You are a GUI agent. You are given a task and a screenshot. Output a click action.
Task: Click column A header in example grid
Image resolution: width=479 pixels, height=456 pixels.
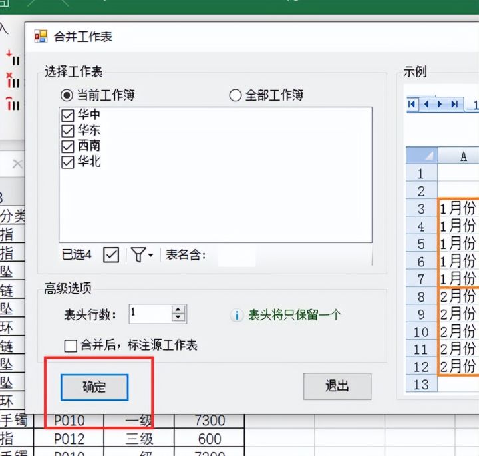click(458, 156)
